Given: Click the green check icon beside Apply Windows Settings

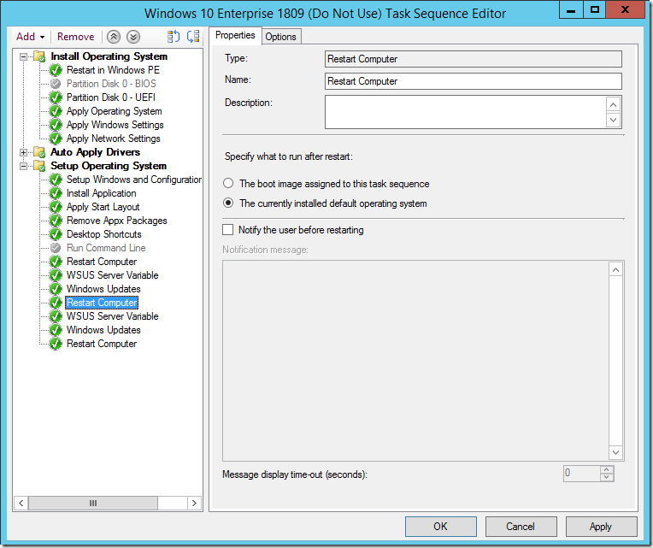Looking at the screenshot, I should [56, 125].
